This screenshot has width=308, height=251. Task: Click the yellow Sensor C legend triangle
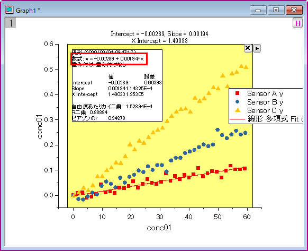(x=238, y=110)
